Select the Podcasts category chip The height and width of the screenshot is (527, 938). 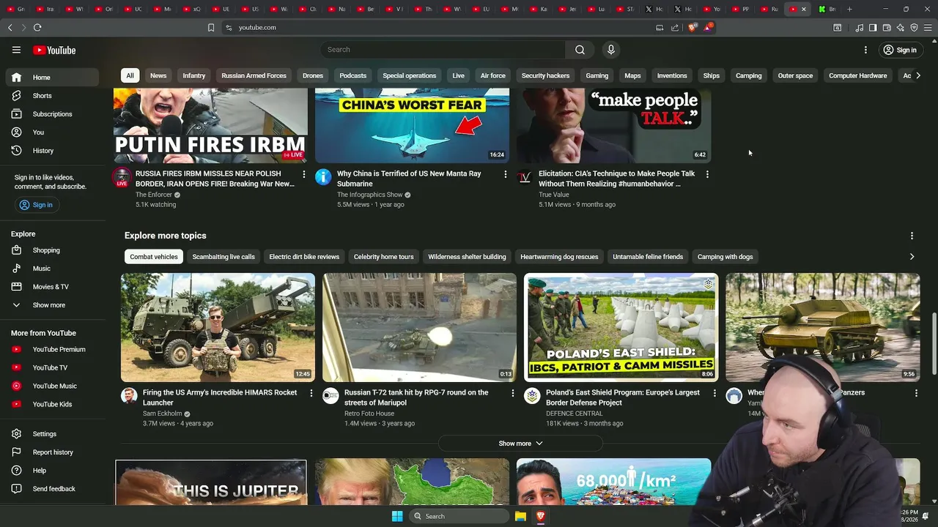coord(352,75)
